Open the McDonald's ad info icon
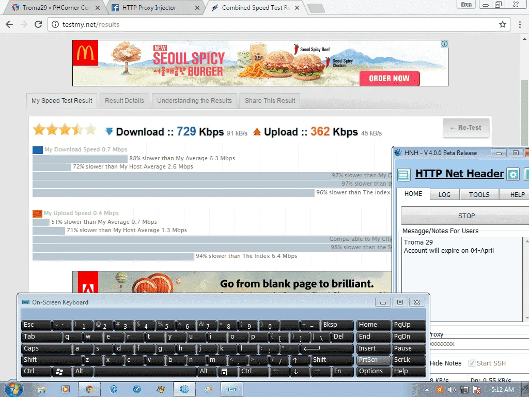Image resolution: width=529 pixels, height=397 pixels. [445, 43]
